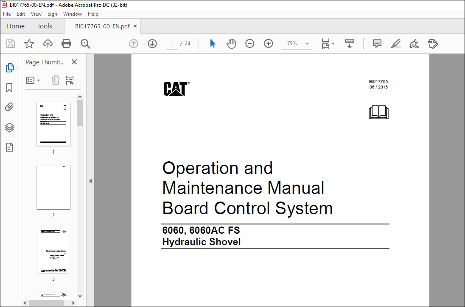Click the Share/send file icon

point(433,44)
